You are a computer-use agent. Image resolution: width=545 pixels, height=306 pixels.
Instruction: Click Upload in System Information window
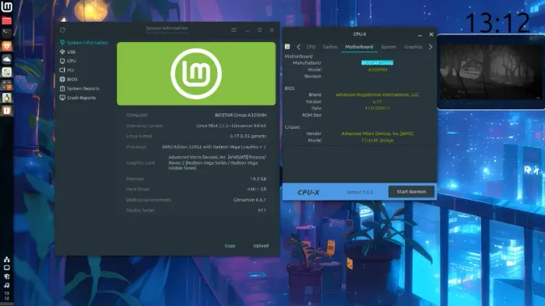tap(261, 245)
